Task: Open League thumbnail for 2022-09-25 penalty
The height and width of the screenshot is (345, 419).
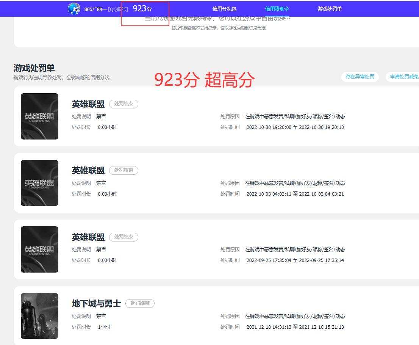Action: click(x=39, y=249)
